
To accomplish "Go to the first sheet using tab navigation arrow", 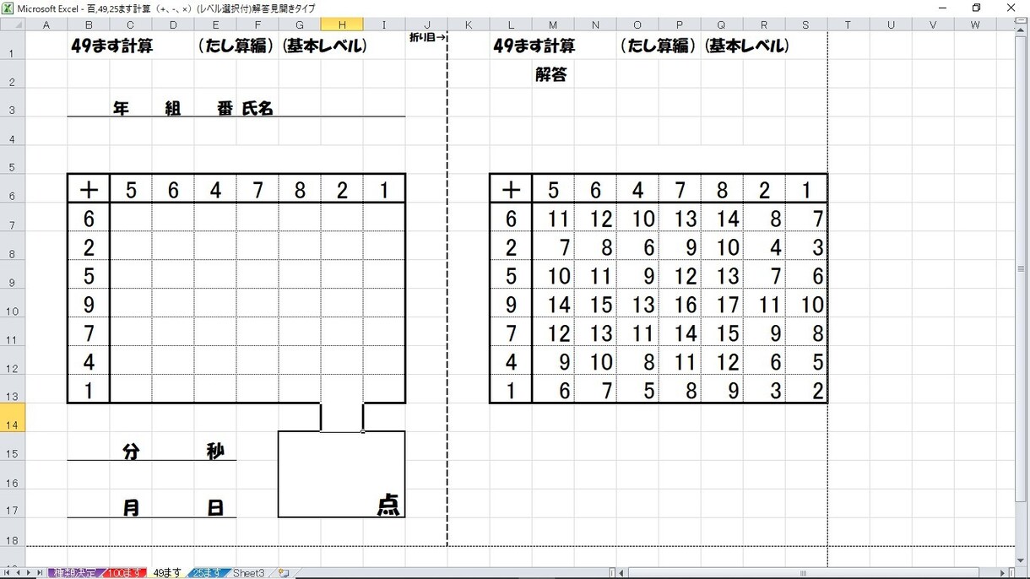I will click(7, 572).
